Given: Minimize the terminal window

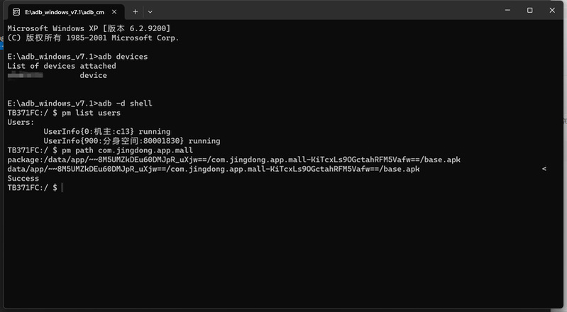Looking at the screenshot, I should pos(507,11).
